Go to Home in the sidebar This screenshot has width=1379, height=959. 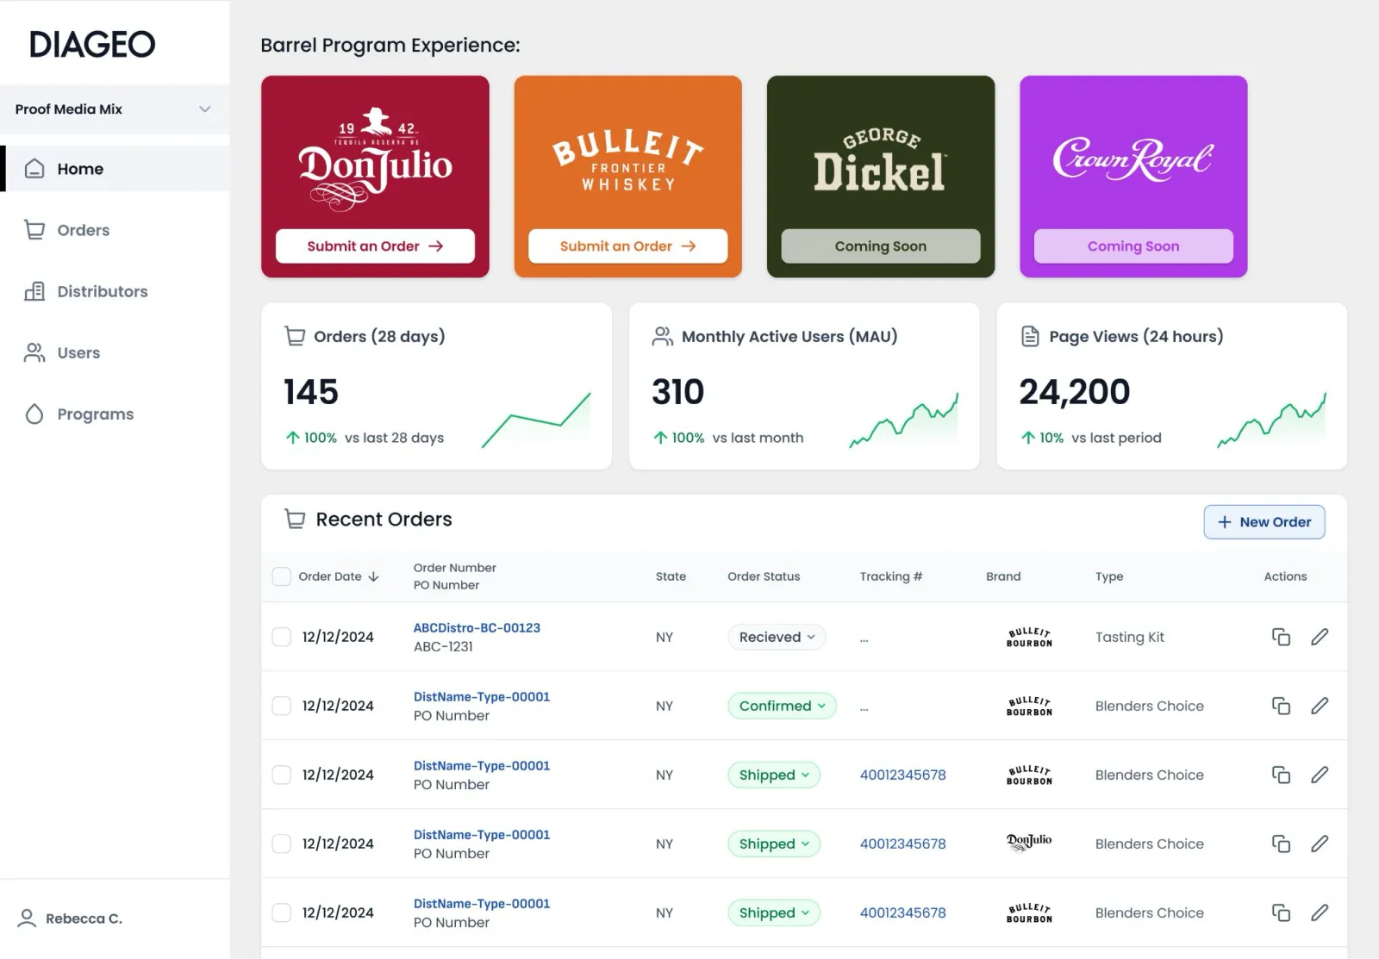[115, 169]
